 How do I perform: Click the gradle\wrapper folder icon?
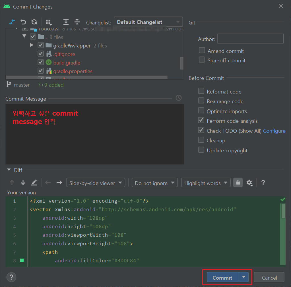click(49, 45)
